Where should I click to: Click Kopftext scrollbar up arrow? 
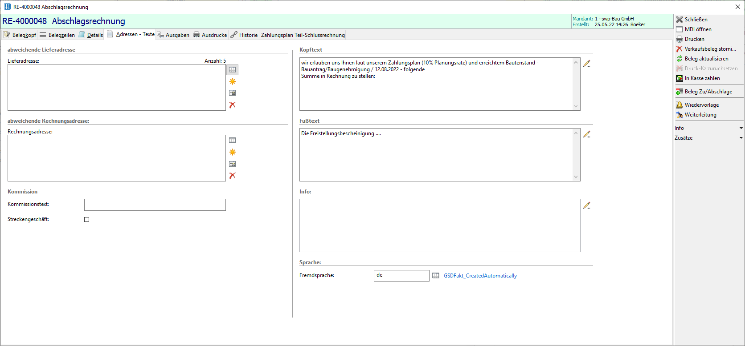pos(576,62)
